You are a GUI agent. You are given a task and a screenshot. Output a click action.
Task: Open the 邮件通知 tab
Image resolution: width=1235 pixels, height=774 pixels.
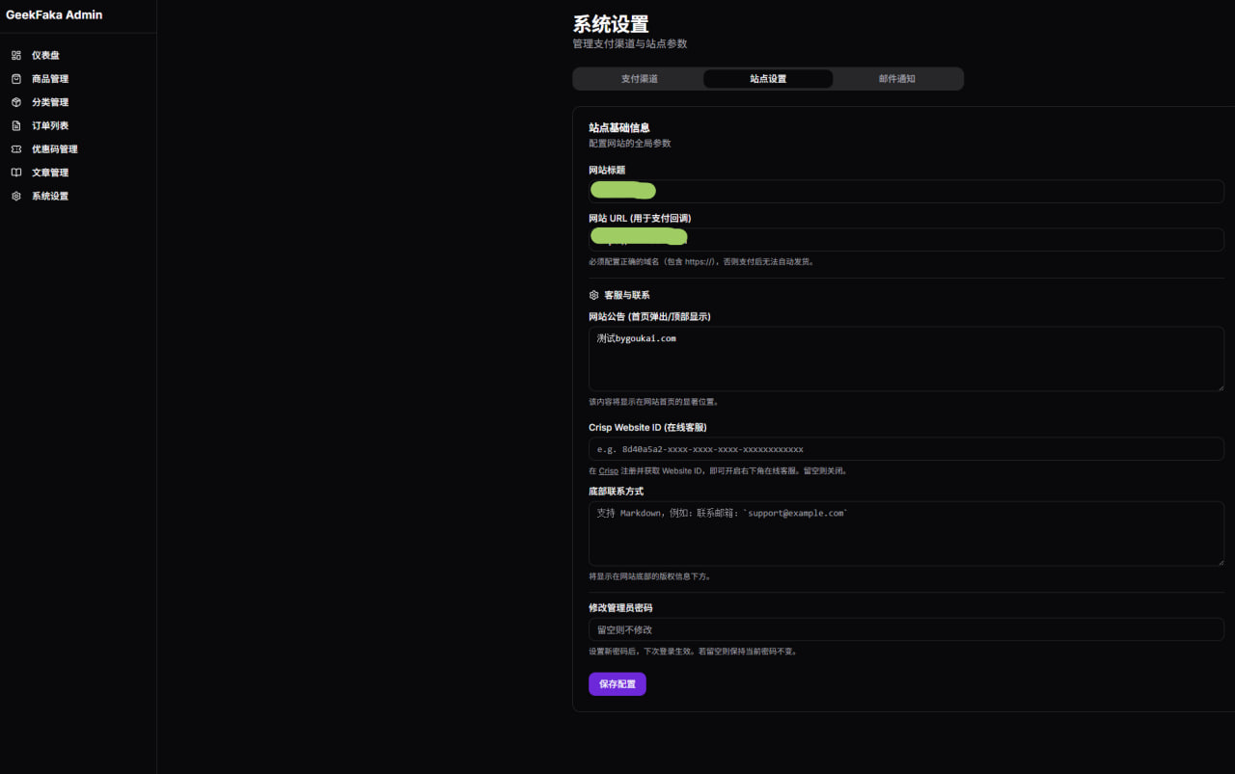(x=897, y=78)
